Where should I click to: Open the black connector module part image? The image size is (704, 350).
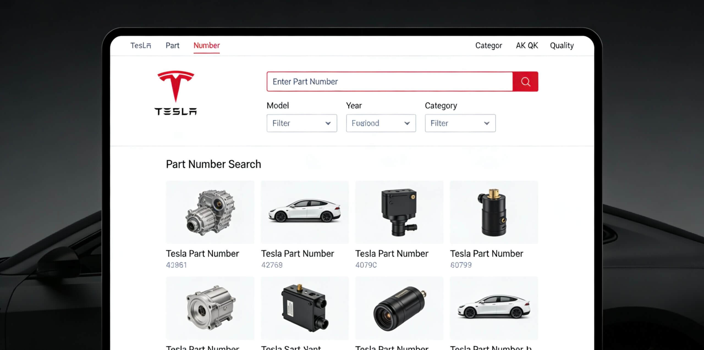click(305, 308)
